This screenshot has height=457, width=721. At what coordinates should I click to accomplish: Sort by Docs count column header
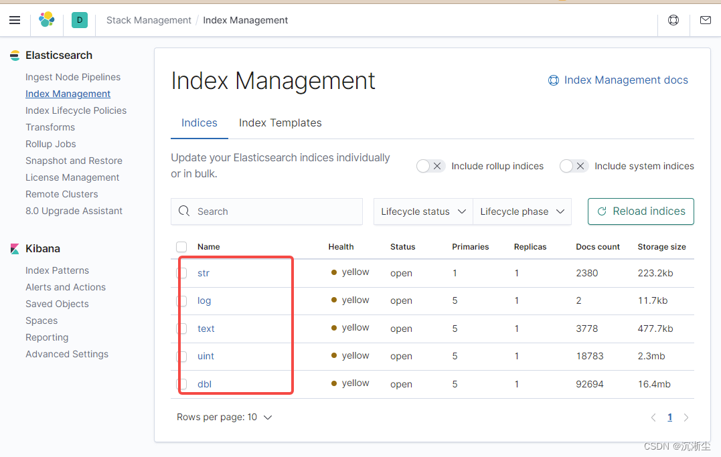[x=598, y=247]
